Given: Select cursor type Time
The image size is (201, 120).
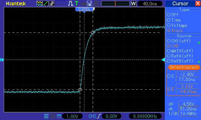Looking at the screenshot, I should [174, 20].
